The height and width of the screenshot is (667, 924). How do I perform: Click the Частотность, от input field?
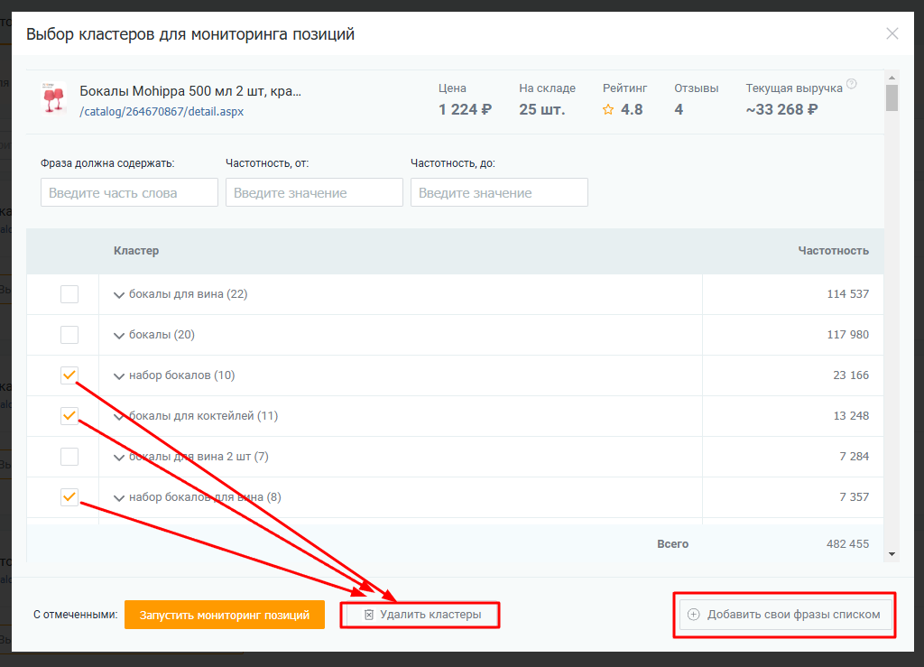coord(314,192)
